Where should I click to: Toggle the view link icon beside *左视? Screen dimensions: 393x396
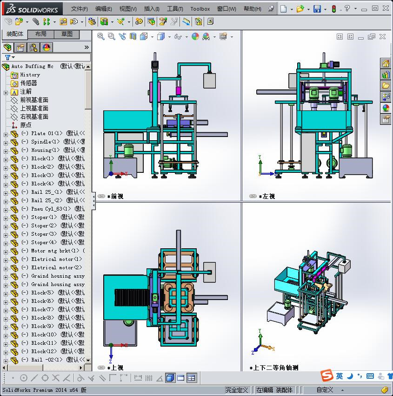(253, 196)
